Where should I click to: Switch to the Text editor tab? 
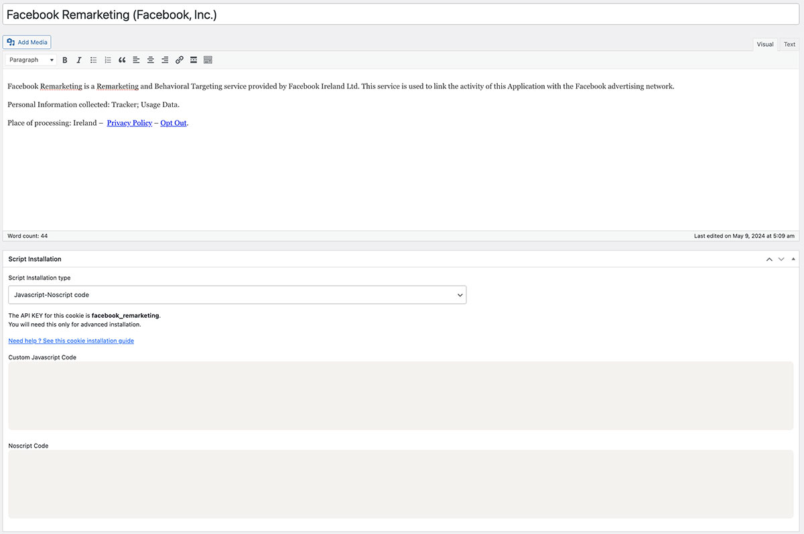790,44
